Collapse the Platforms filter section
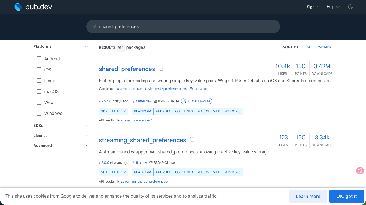The width and height of the screenshot is (366, 205). (87, 46)
